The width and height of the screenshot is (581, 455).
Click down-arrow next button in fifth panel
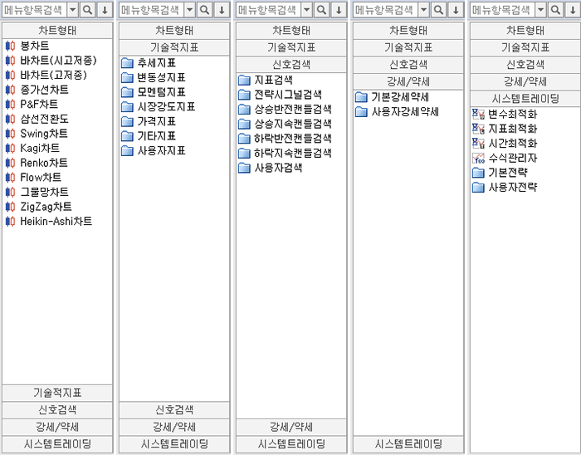573,10
